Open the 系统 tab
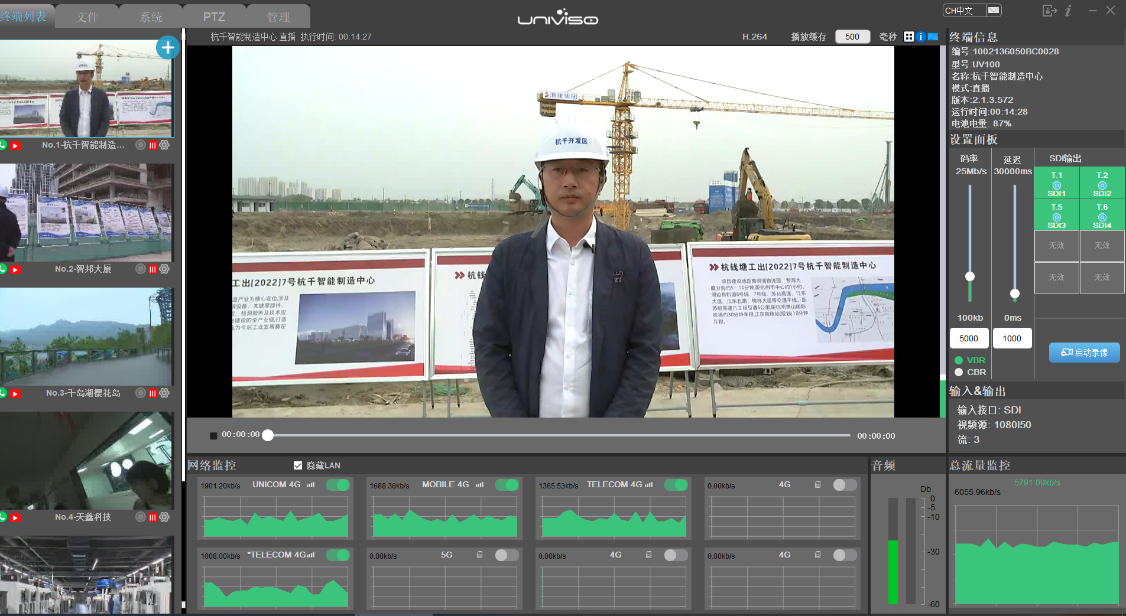Screen dimensions: 1126x616 tap(151, 17)
